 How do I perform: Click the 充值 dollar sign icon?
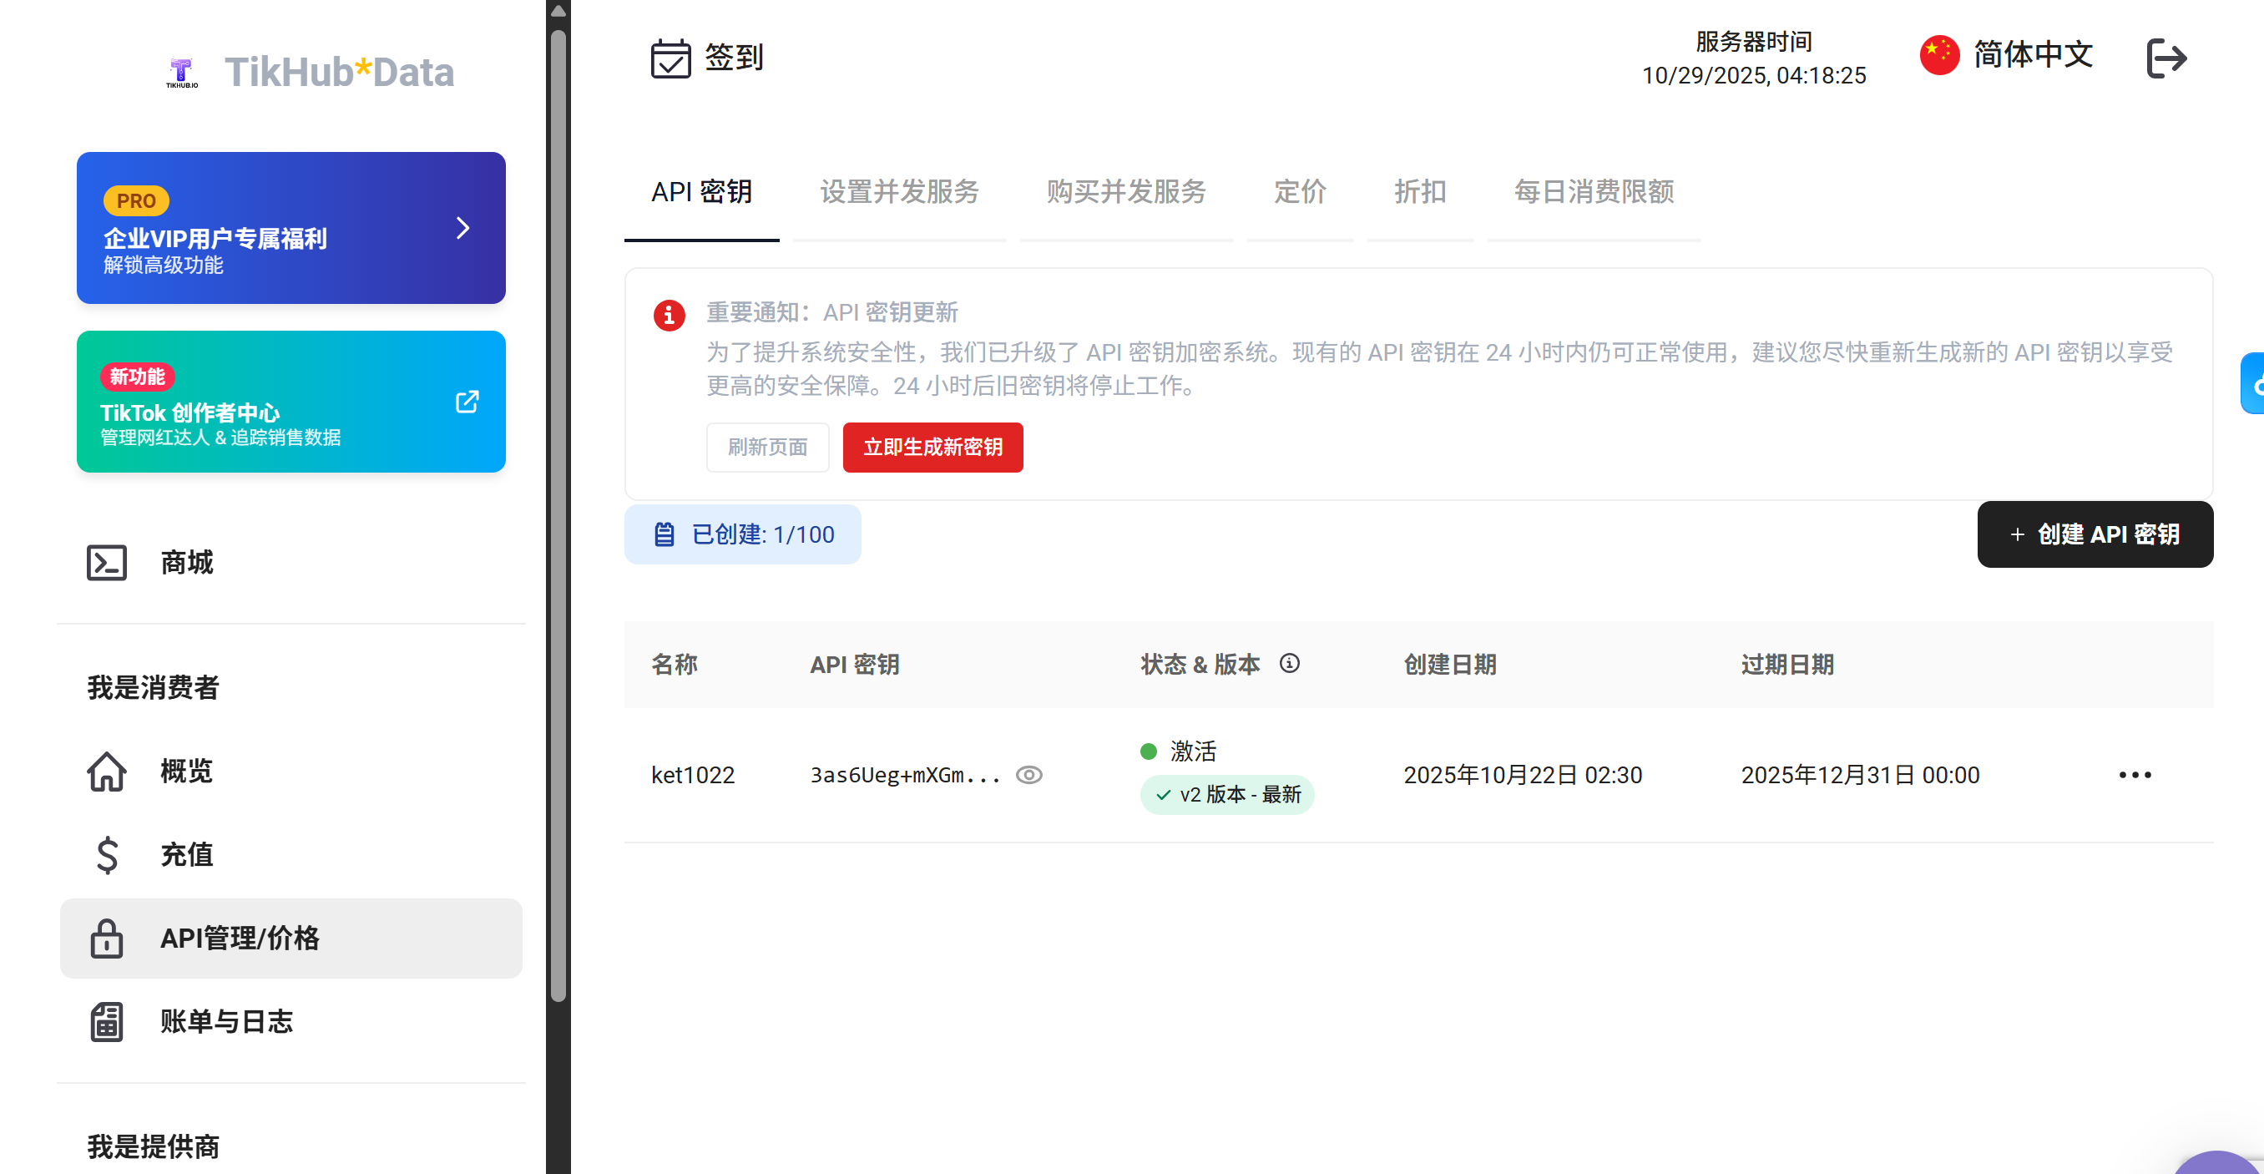pyautogui.click(x=107, y=854)
